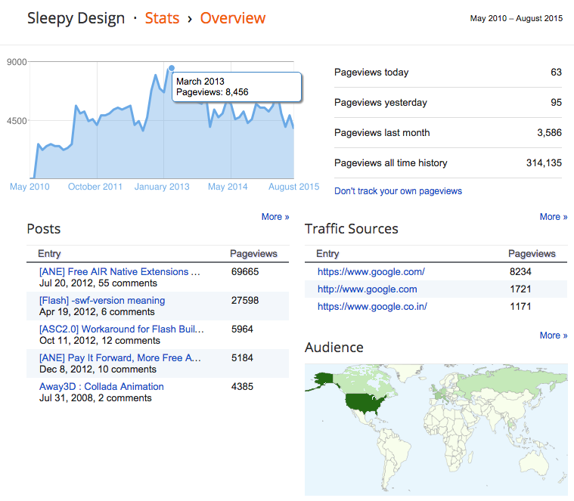Open the Free AIR Native Extensions post
This screenshot has width=574, height=501.
(x=119, y=272)
